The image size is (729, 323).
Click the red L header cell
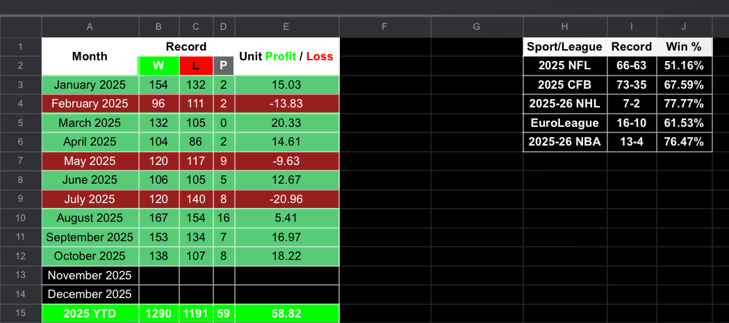[196, 66]
